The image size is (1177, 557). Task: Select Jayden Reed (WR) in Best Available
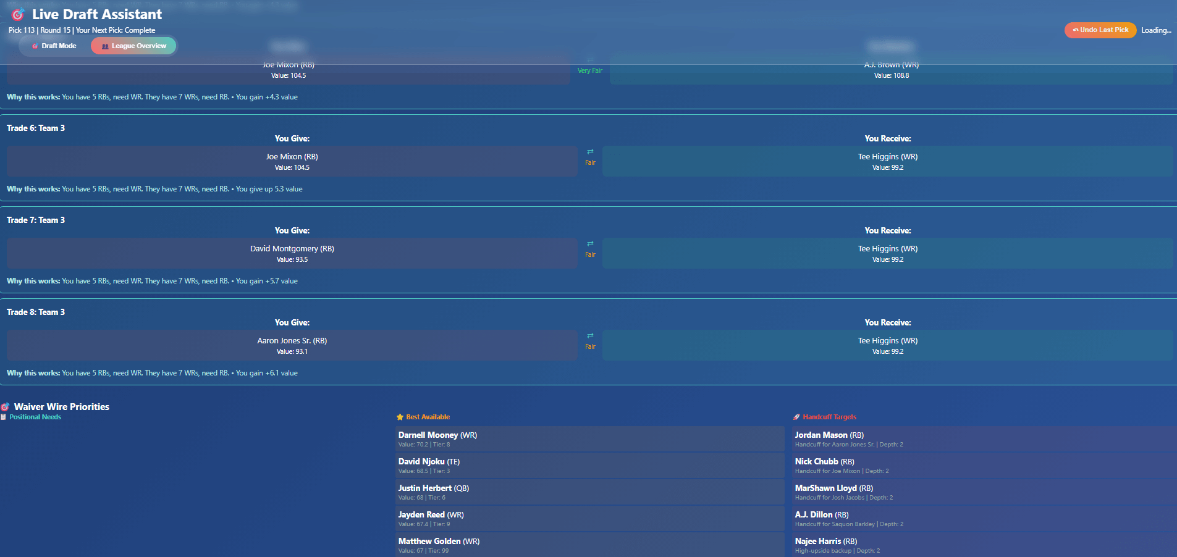pyautogui.click(x=589, y=519)
